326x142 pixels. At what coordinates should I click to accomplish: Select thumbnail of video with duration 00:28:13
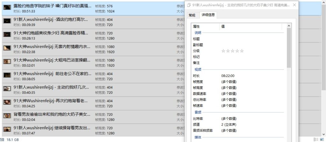[7, 34]
